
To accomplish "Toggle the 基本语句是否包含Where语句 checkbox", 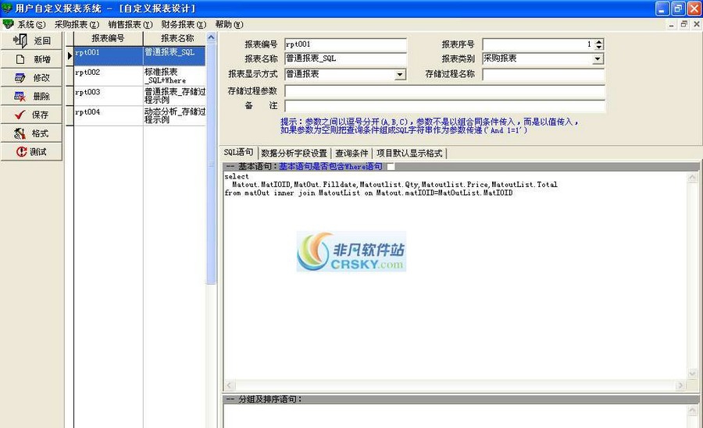I will [x=391, y=167].
